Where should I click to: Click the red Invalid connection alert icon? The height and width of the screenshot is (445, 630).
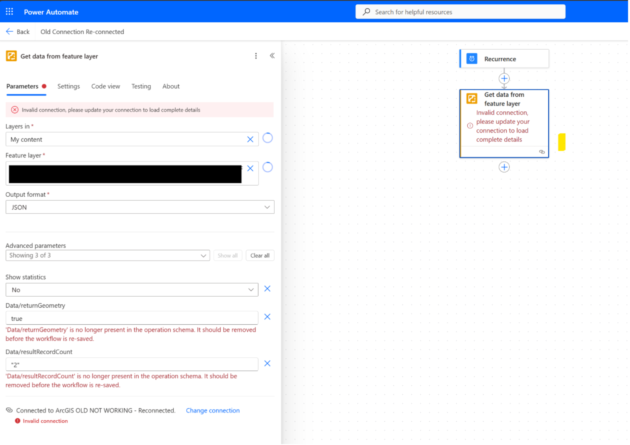18,421
